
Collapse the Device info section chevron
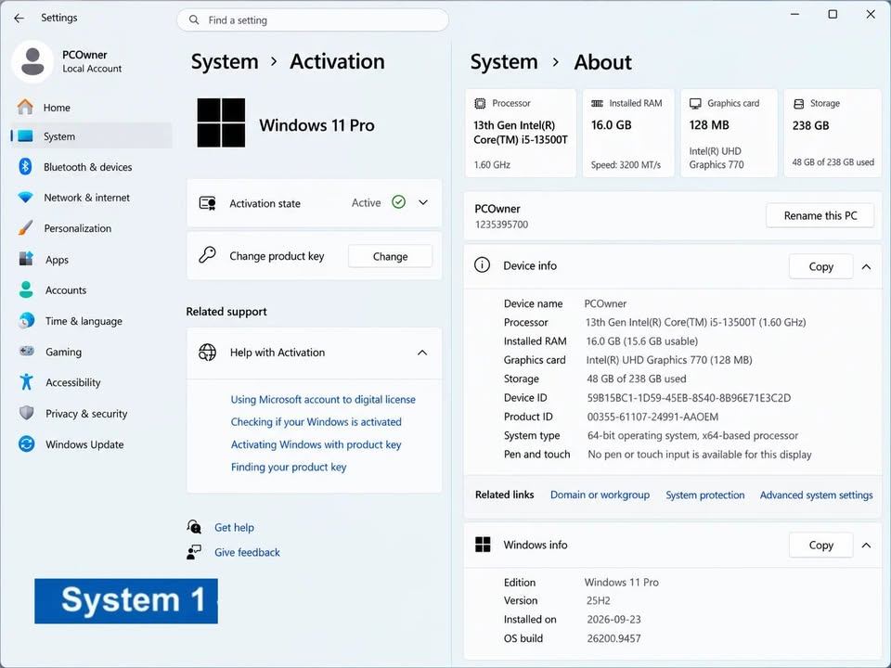click(866, 266)
